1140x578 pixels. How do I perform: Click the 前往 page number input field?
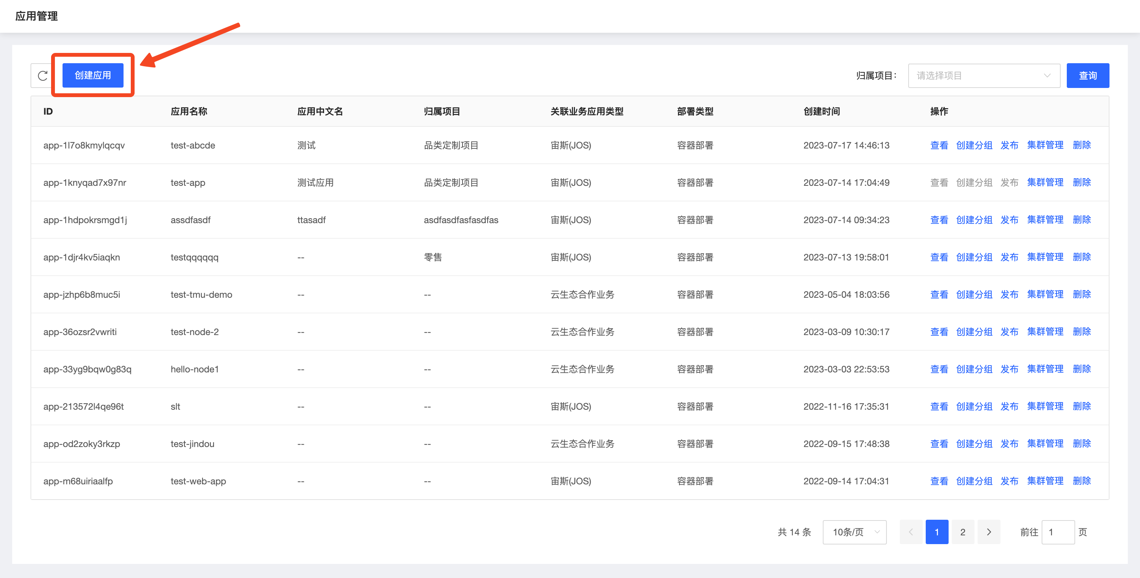pos(1058,532)
